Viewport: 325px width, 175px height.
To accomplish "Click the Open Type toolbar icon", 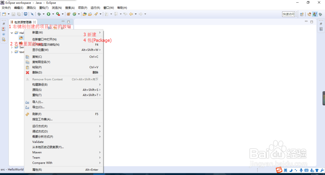I will (84, 14).
